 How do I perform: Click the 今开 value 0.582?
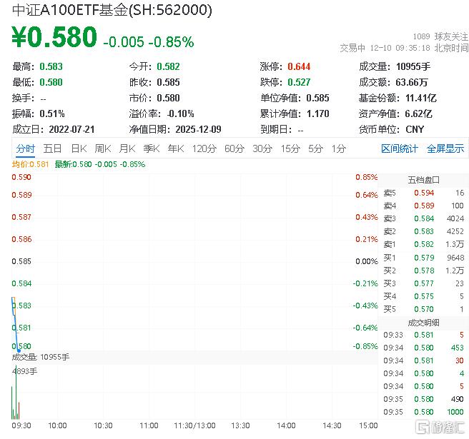pos(169,66)
